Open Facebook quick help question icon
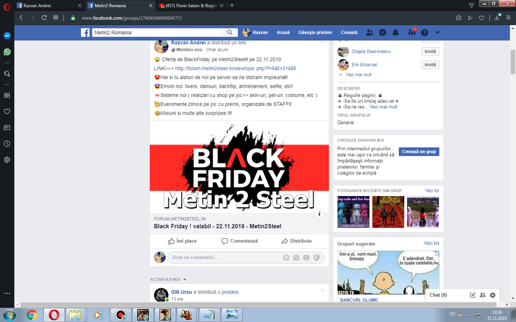This screenshot has width=516, height=322. [x=424, y=33]
